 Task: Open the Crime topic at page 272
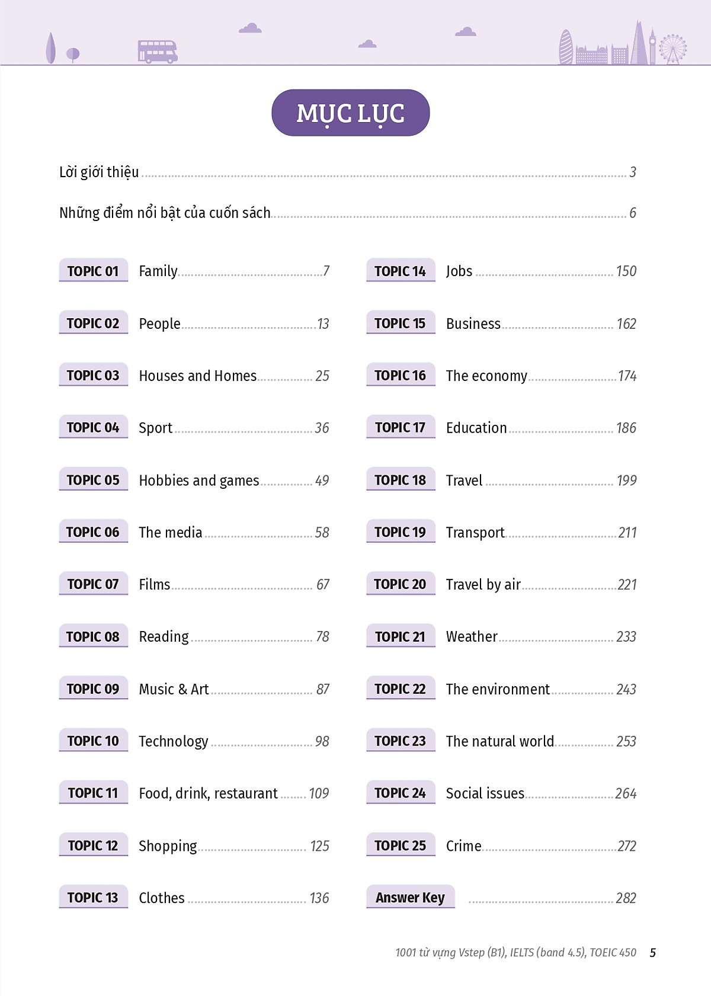pyautogui.click(x=502, y=845)
